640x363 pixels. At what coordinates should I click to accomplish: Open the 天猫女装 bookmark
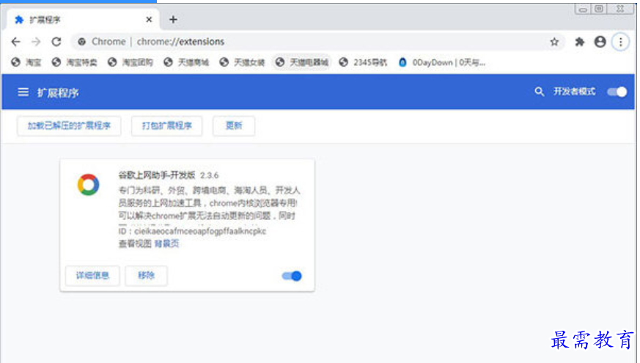242,62
